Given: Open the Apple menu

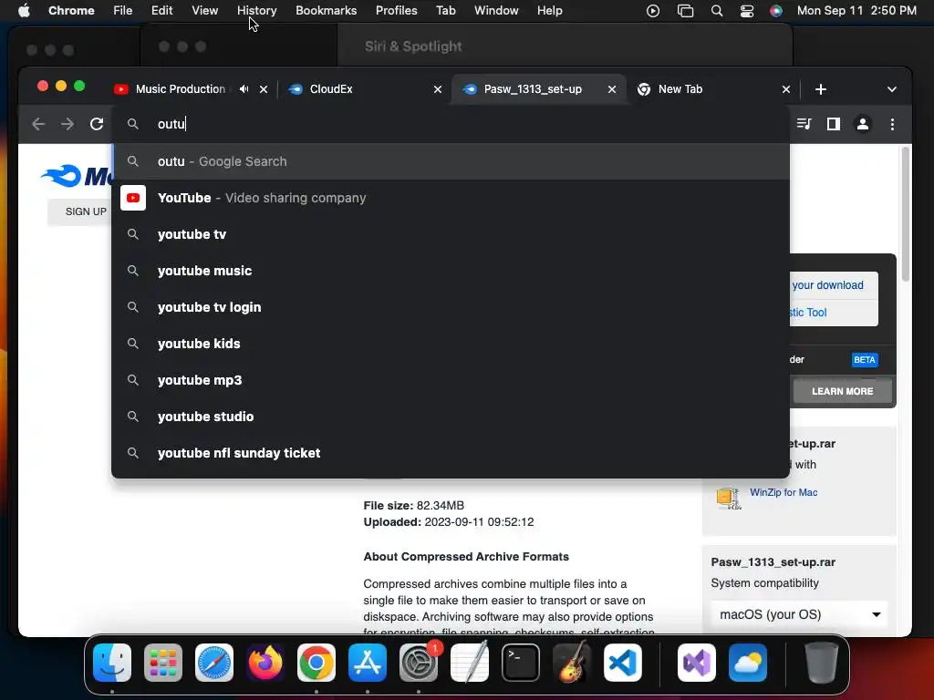Looking at the screenshot, I should [x=24, y=10].
